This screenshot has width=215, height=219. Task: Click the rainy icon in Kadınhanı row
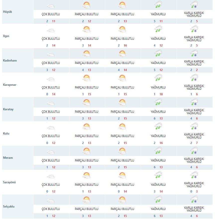click(x=158, y=53)
